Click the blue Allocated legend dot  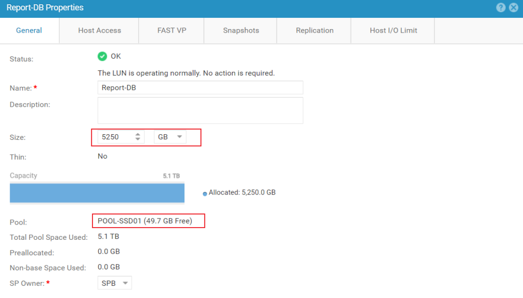click(x=205, y=193)
